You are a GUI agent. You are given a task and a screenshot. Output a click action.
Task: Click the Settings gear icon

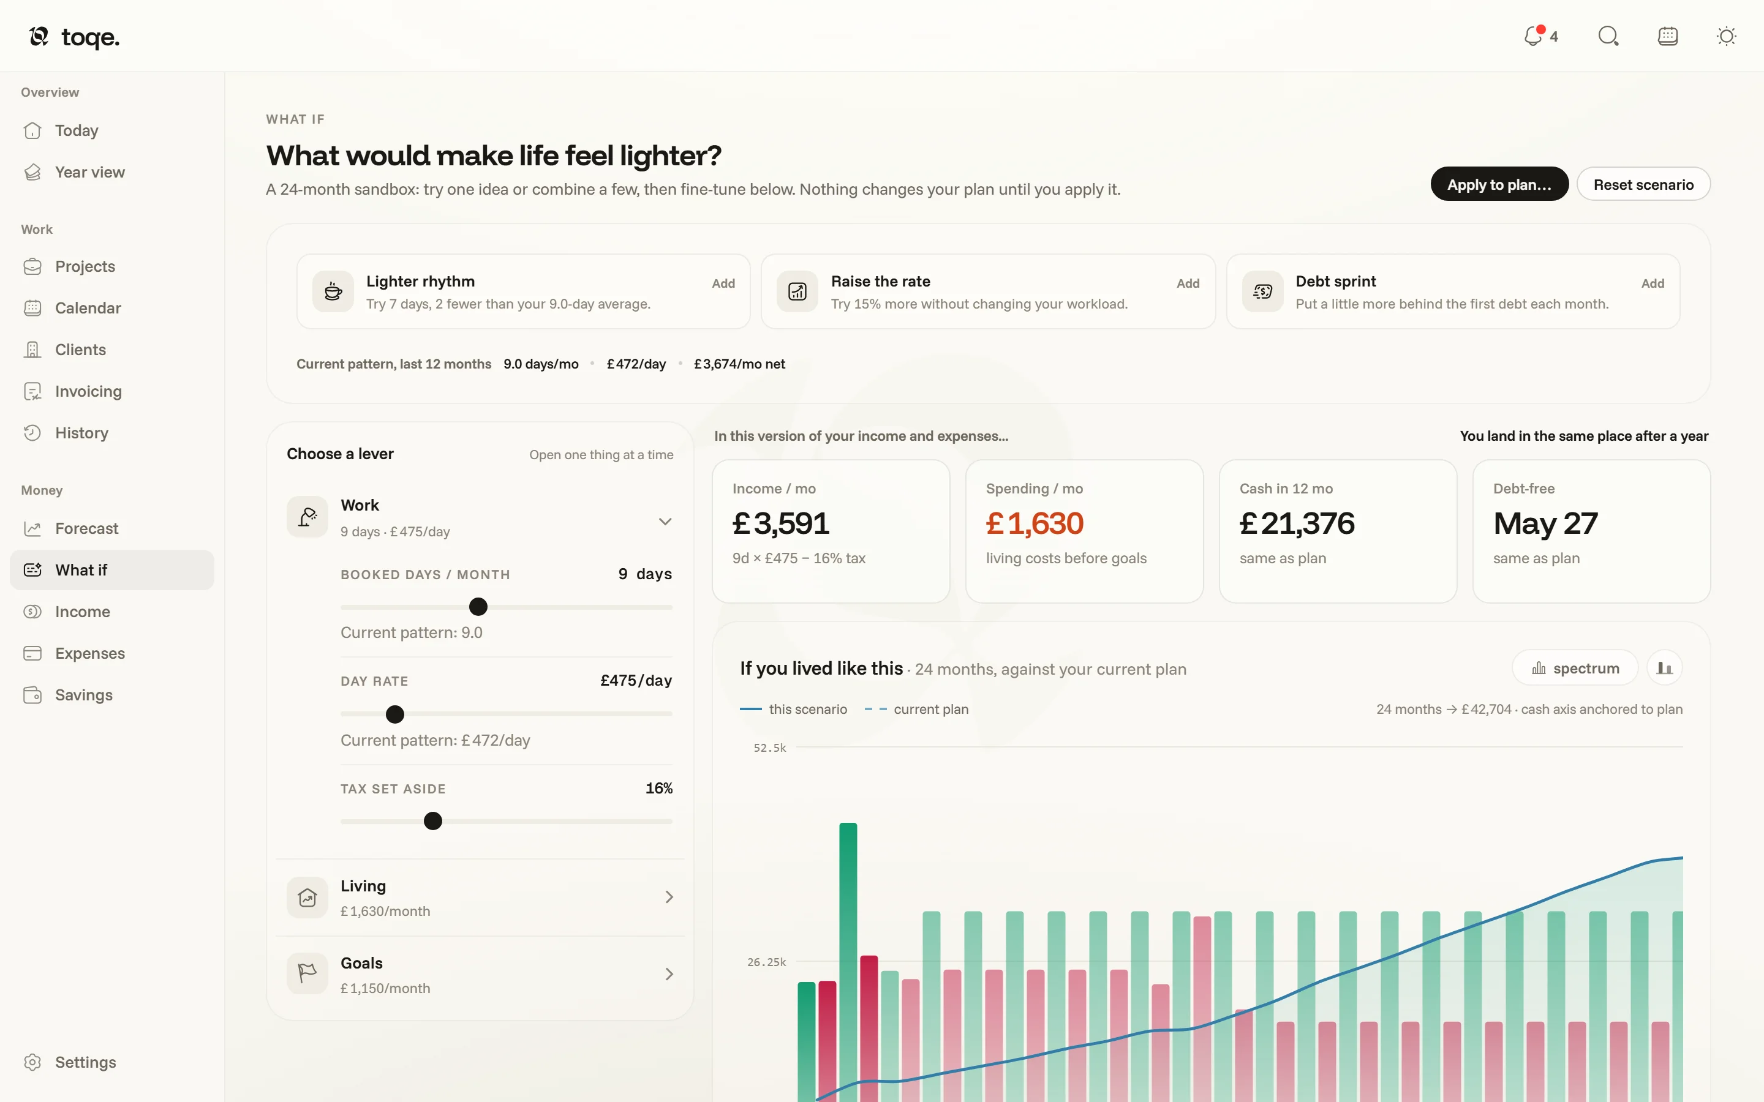coord(32,1062)
